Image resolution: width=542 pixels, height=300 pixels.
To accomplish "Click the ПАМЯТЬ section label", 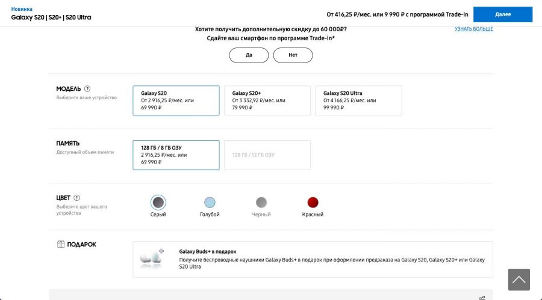I will [67, 143].
